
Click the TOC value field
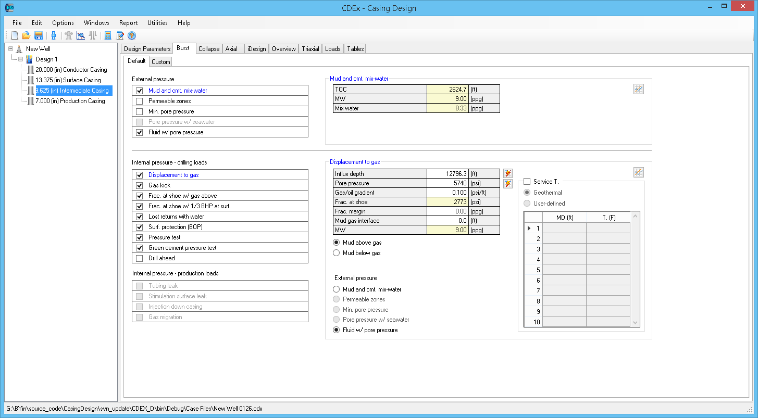pyautogui.click(x=447, y=90)
